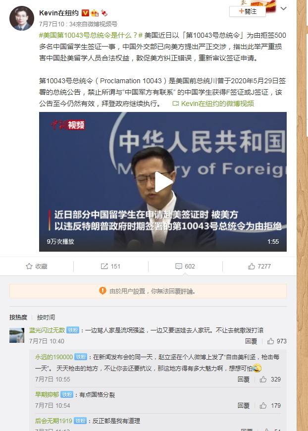Like 早期抑郁's reply with 179 likes
This screenshot has width=308, height=431.
point(263,405)
